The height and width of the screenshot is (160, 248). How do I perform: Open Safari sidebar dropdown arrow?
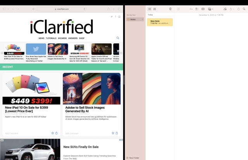8,9
